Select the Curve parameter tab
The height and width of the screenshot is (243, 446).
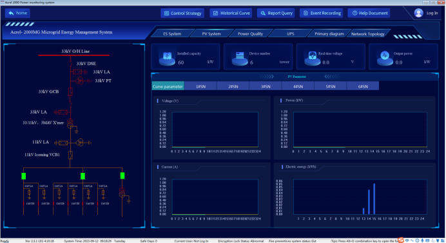click(168, 86)
